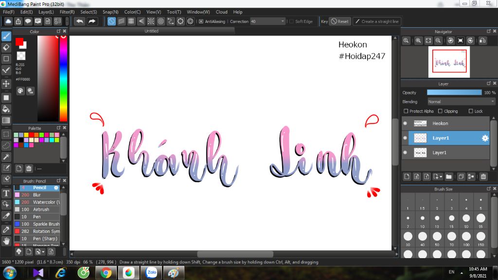
Task: Open the Filter menu
Action: (x=67, y=12)
